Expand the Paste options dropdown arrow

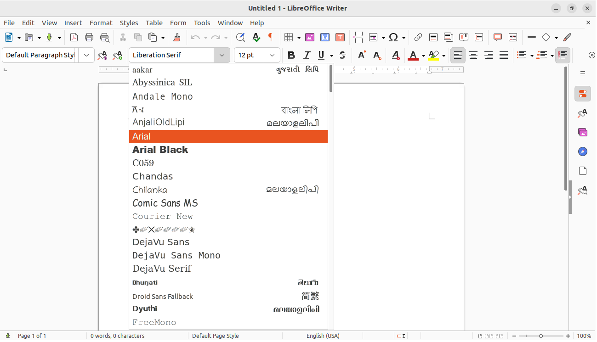[x=163, y=38]
